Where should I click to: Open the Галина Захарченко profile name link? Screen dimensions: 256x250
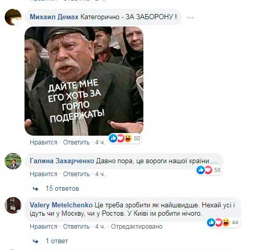click(62, 161)
